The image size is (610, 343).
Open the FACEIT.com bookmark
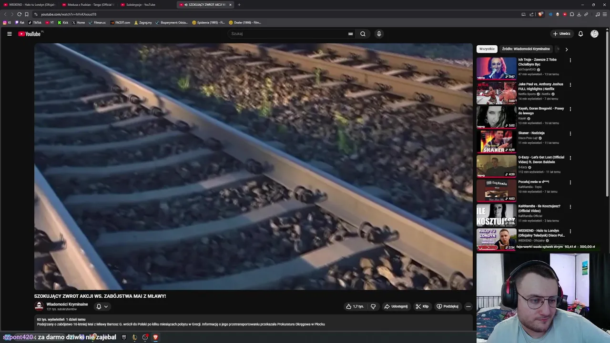pyautogui.click(x=120, y=22)
